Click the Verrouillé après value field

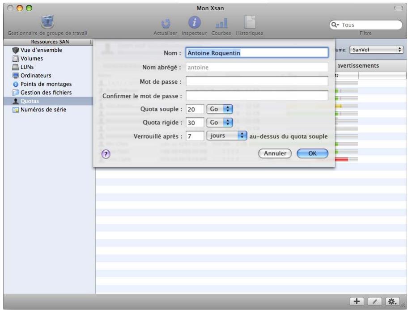[195, 136]
